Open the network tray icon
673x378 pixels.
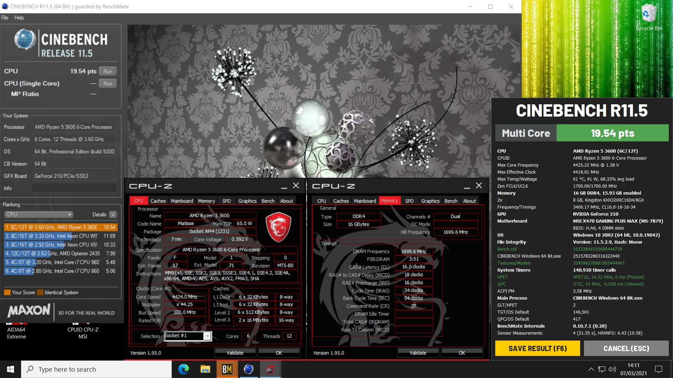coord(602,369)
